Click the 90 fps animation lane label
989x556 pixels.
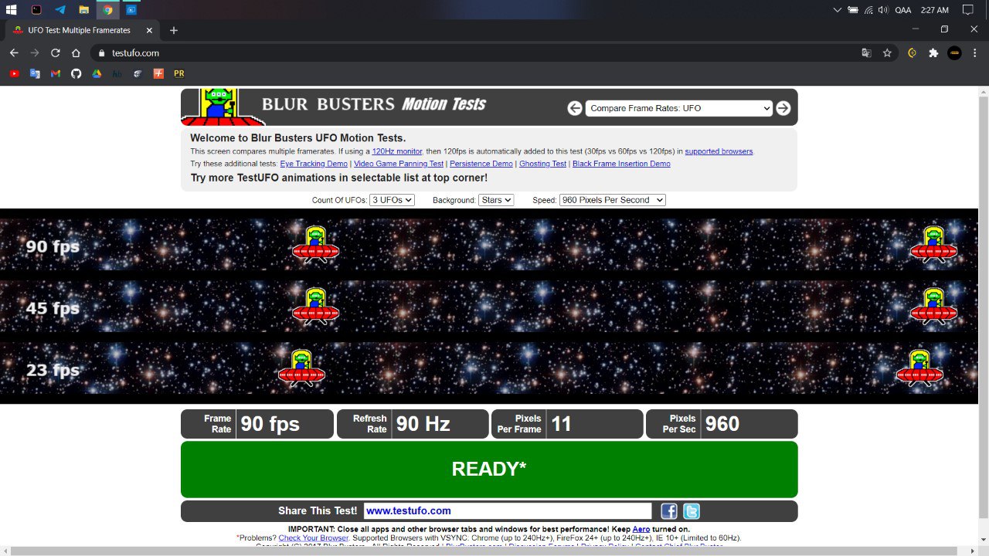coord(53,247)
